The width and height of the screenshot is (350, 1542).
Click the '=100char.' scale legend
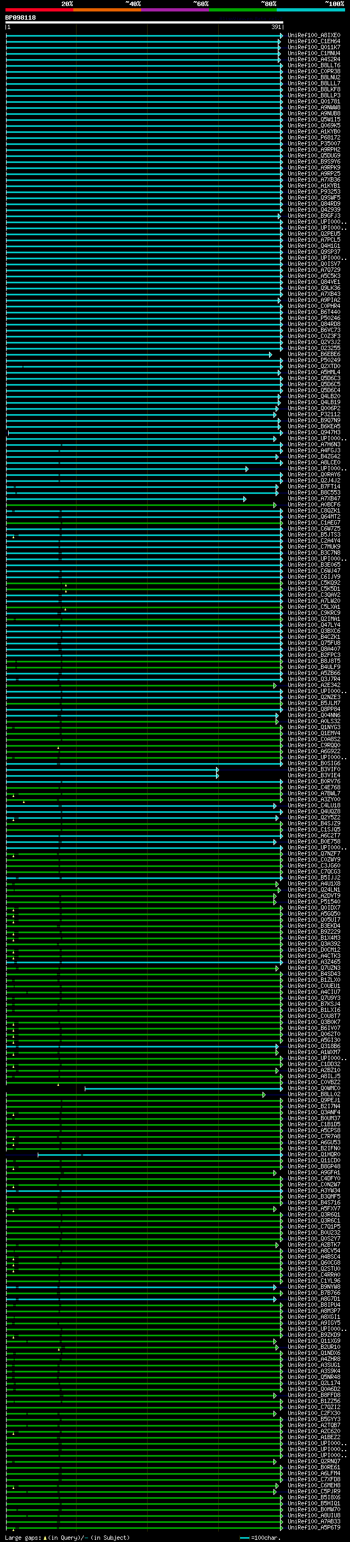tap(265, 1538)
